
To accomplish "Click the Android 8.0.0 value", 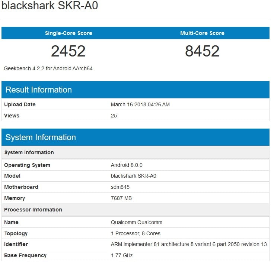I will point(127,165).
